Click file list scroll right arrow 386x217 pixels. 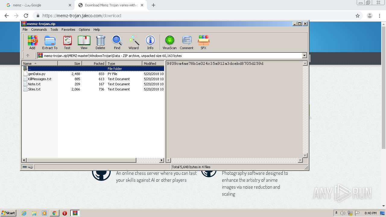(162, 160)
